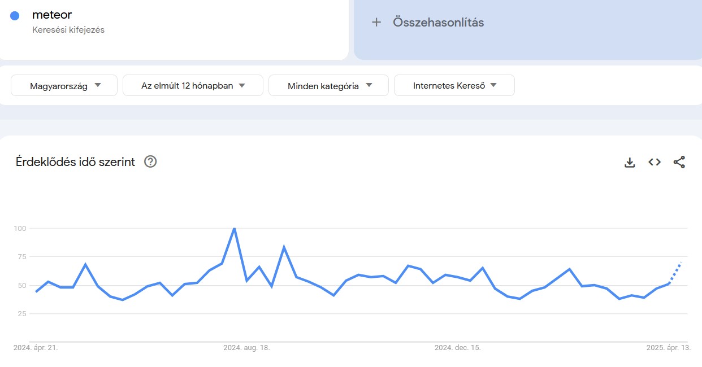This screenshot has height=367, width=702.
Task: Select the Összehasonlítás label text
Action: coord(438,23)
